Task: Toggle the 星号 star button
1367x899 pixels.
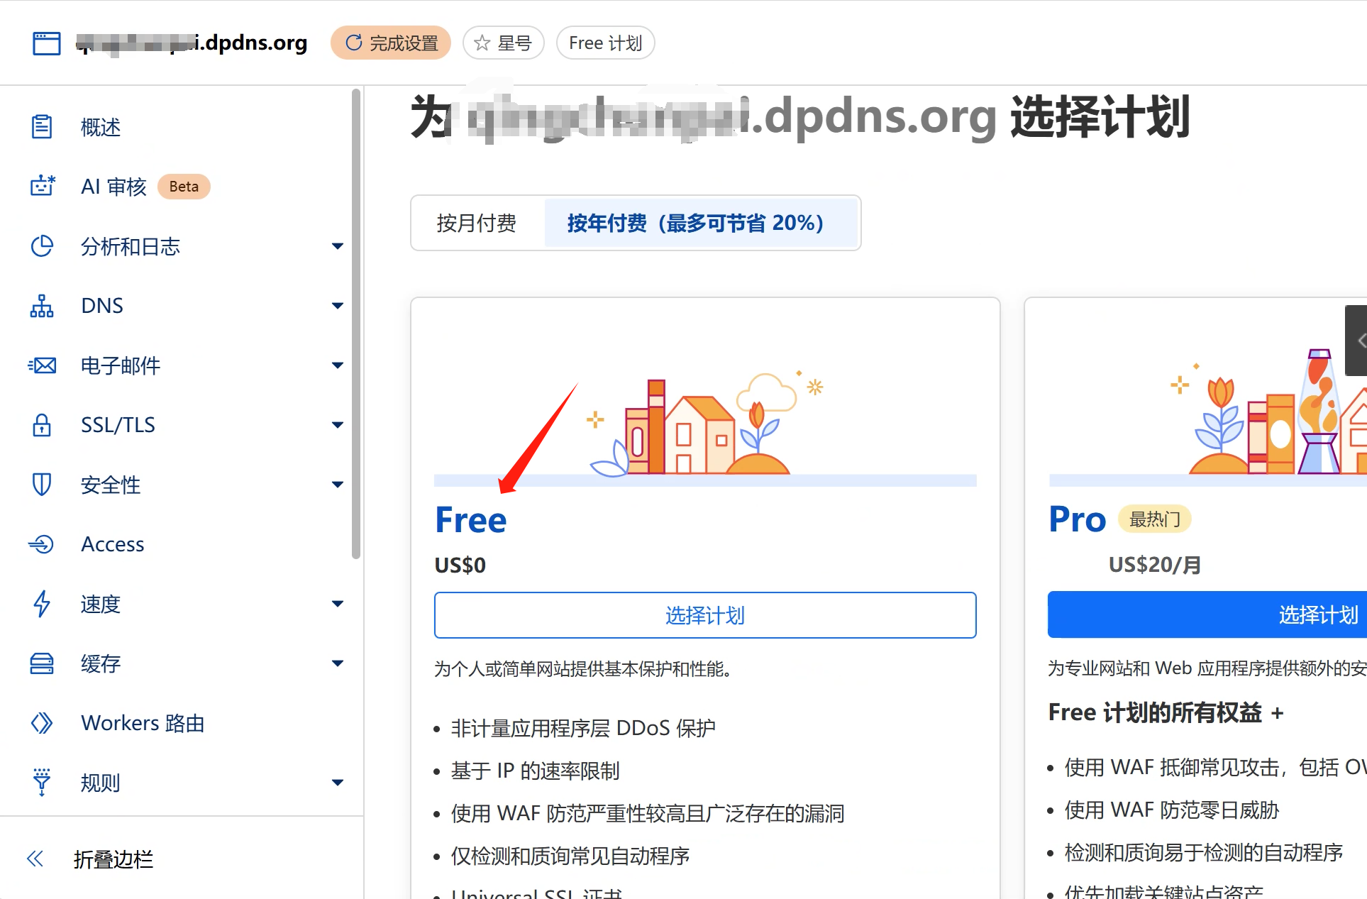Action: coord(503,43)
